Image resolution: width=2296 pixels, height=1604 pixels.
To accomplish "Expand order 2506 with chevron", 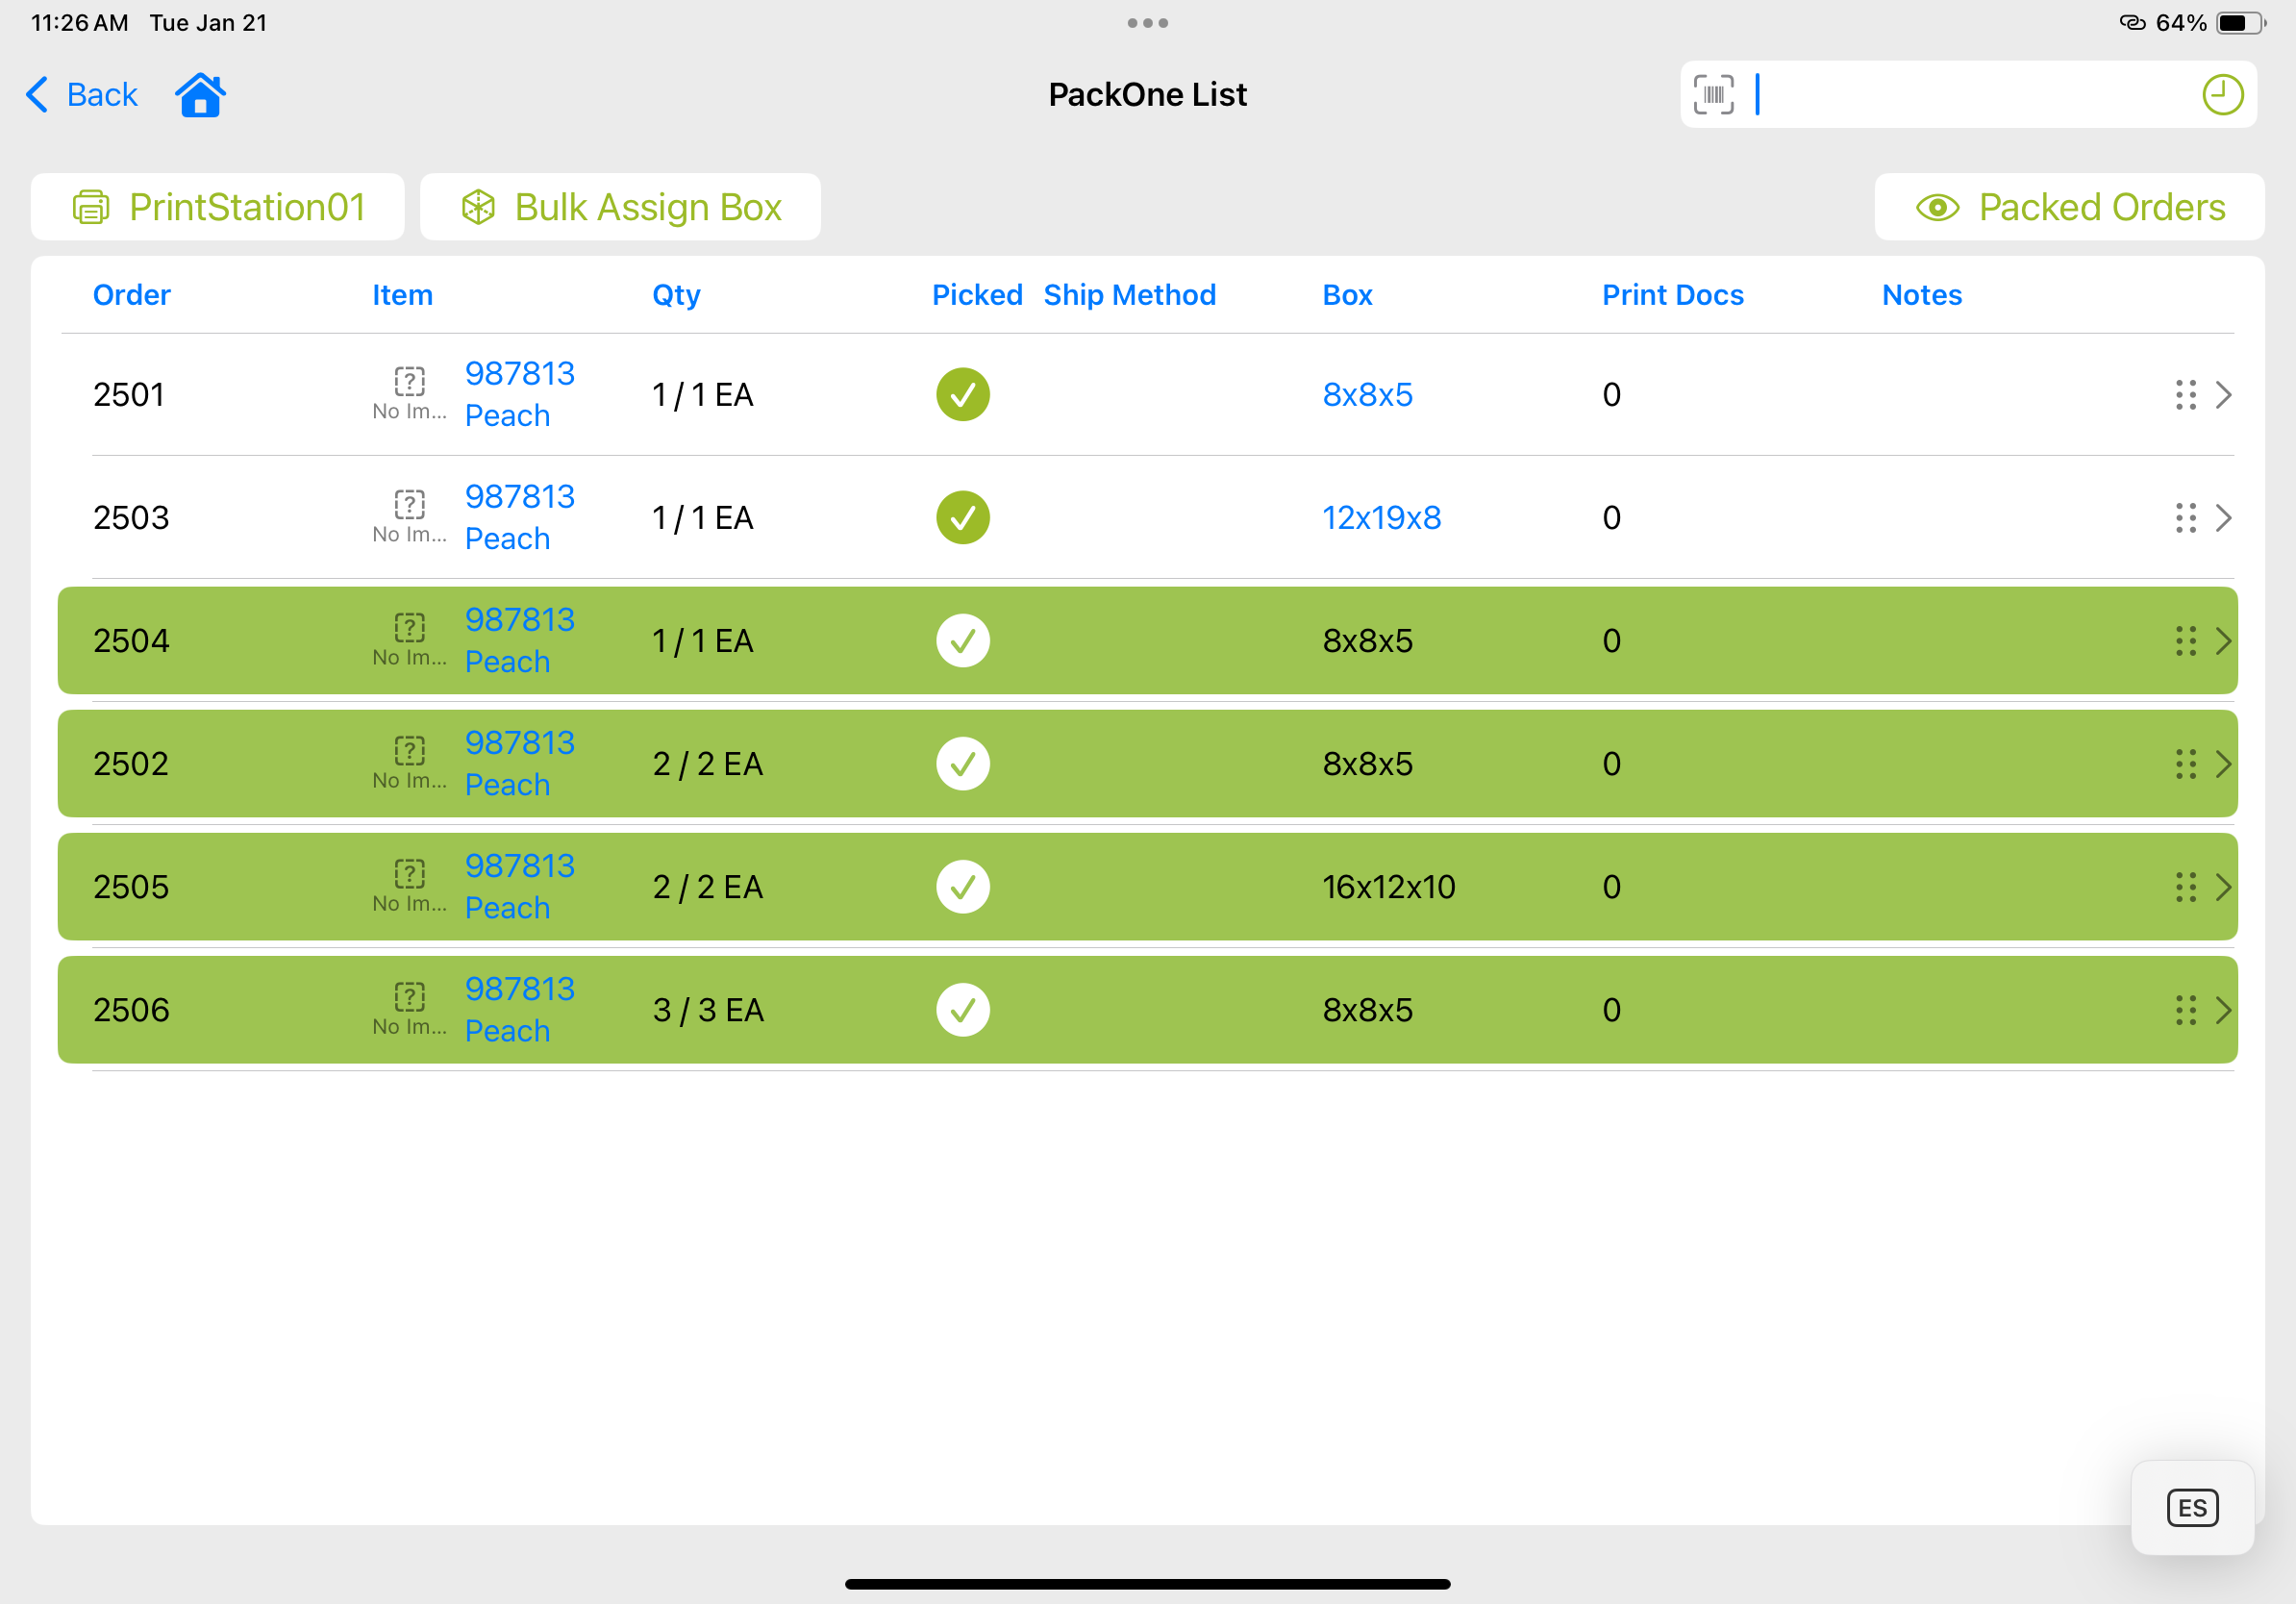I will (x=2224, y=1010).
